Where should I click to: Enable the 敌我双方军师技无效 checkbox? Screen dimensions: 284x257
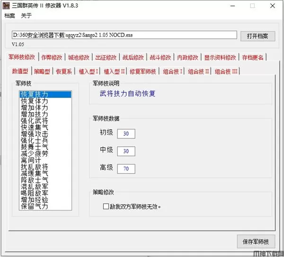[106, 206]
